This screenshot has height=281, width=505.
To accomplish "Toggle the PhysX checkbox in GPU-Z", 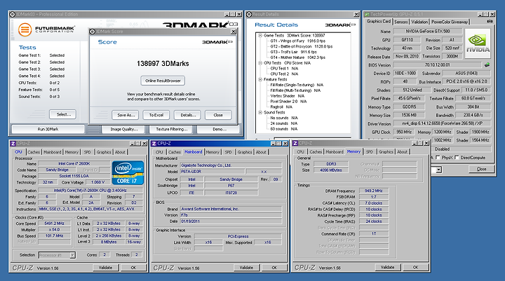I will (438, 158).
